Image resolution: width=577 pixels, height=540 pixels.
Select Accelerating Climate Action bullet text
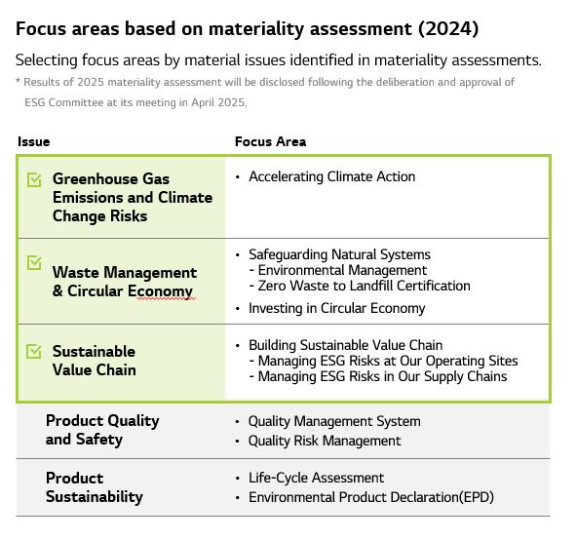332,176
